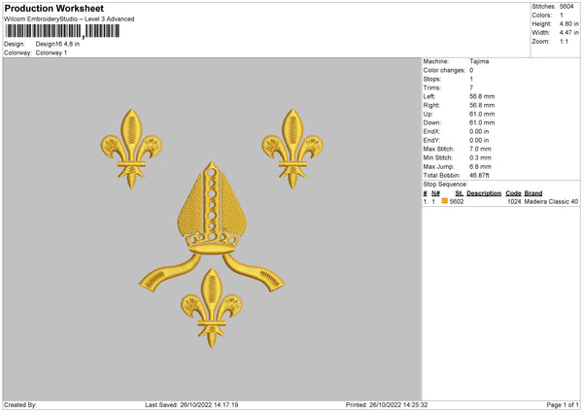The height and width of the screenshot is (412, 583).
Task: Click the 'Production Worksheet' title
Action: pyautogui.click(x=54, y=8)
